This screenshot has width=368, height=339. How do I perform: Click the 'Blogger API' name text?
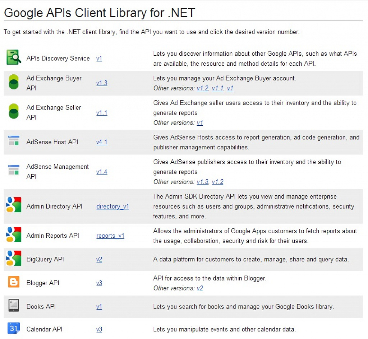[x=43, y=283]
